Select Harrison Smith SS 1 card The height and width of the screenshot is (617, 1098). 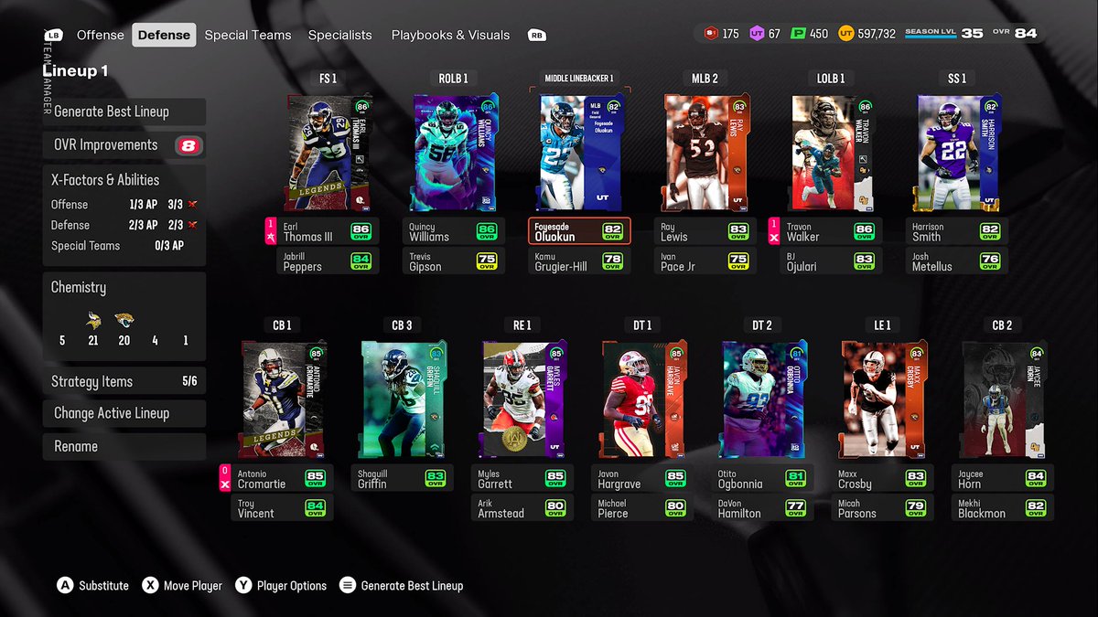pyautogui.click(x=957, y=153)
